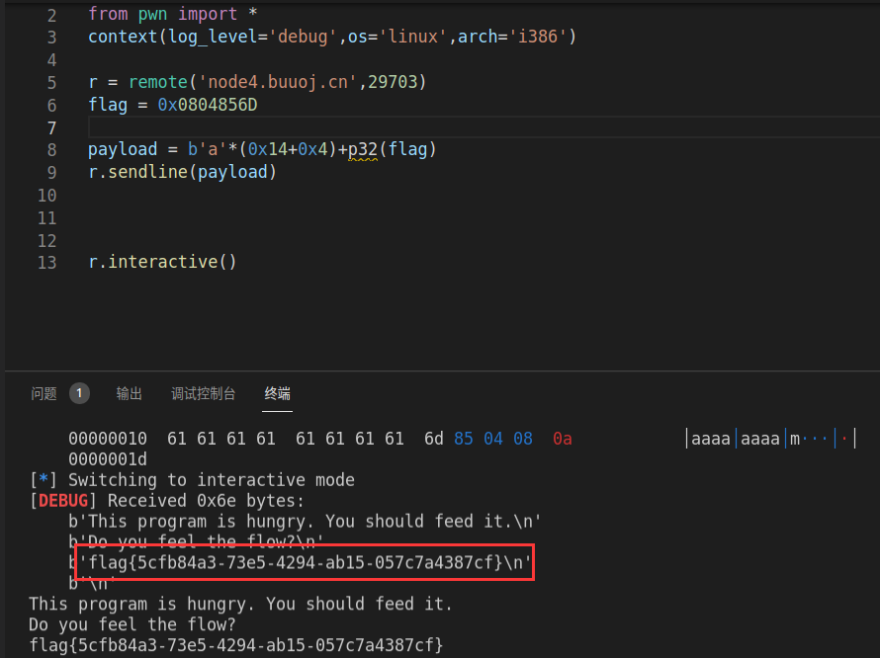Click hex dump offset 00000010

point(108,439)
